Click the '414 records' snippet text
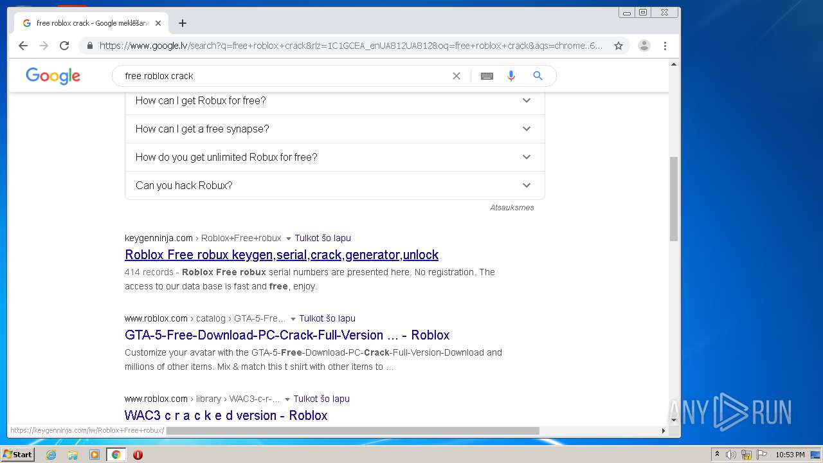This screenshot has height=463, width=823. coord(149,272)
